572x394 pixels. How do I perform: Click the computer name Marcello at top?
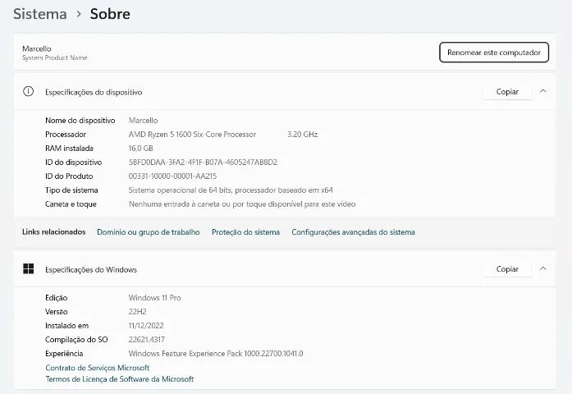[x=36, y=48]
